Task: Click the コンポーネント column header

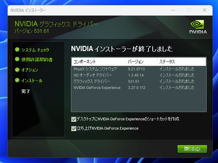Action: 99,62
